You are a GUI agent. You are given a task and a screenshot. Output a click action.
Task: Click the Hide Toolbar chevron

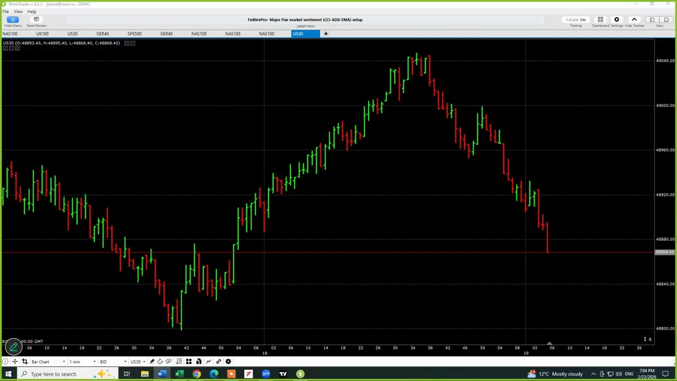(634, 20)
